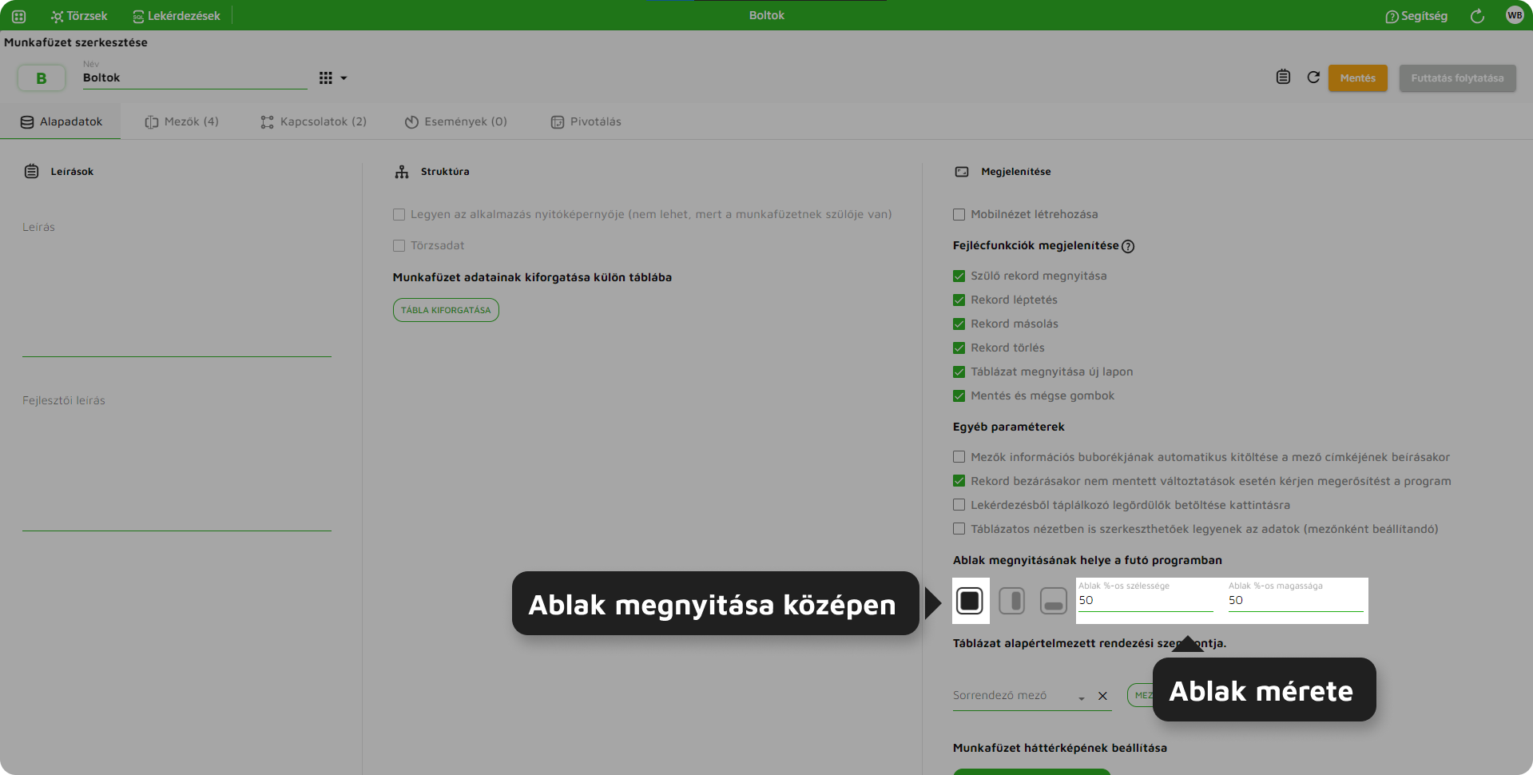Uncheck Rekord másolás
Image resolution: width=1533 pixels, height=775 pixels.
[x=959, y=324]
